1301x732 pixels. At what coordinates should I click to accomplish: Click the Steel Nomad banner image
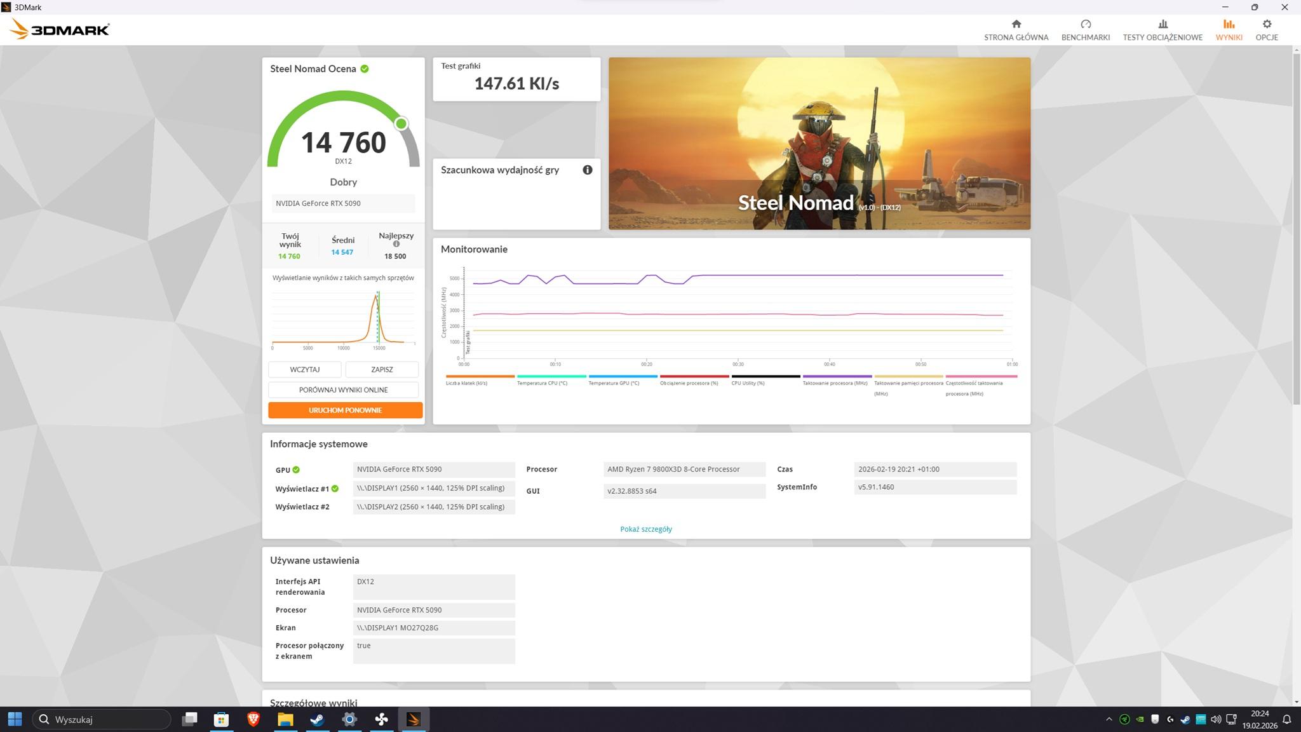coord(819,144)
